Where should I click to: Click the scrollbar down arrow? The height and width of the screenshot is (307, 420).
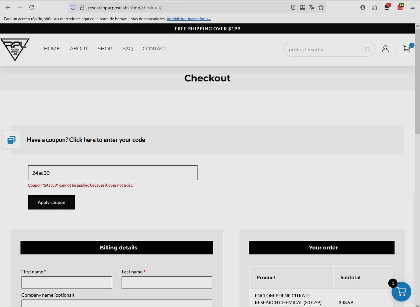417,305
